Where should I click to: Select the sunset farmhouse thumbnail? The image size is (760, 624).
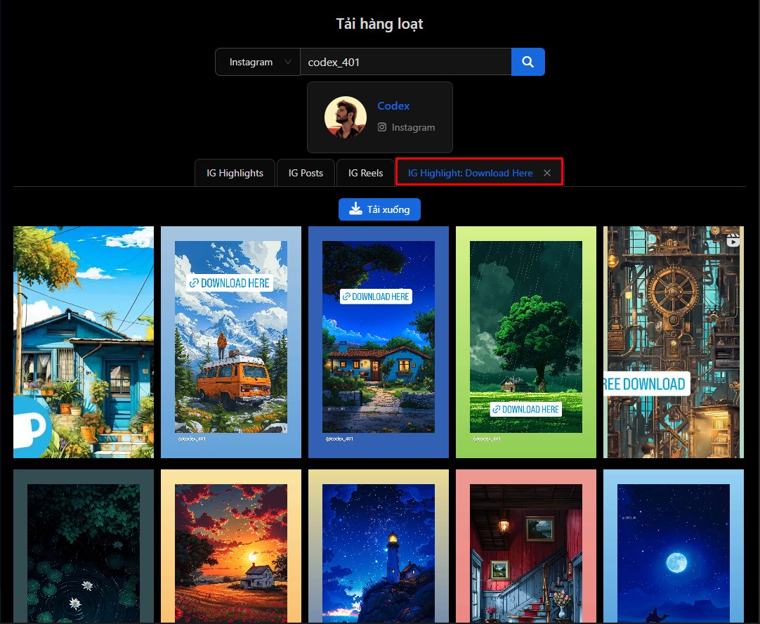230,546
